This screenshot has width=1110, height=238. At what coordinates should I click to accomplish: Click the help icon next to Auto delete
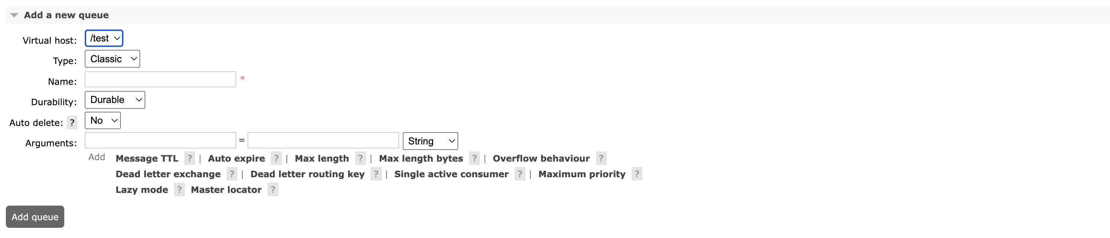point(72,122)
